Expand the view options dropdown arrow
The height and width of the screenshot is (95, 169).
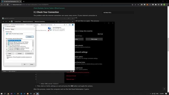click(67, 25)
